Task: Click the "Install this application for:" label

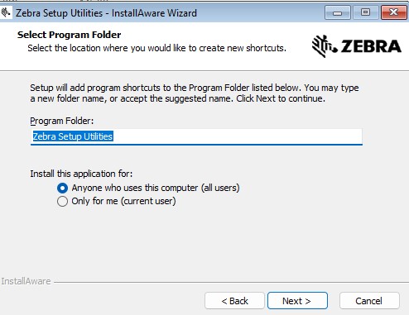Action: click(x=81, y=174)
